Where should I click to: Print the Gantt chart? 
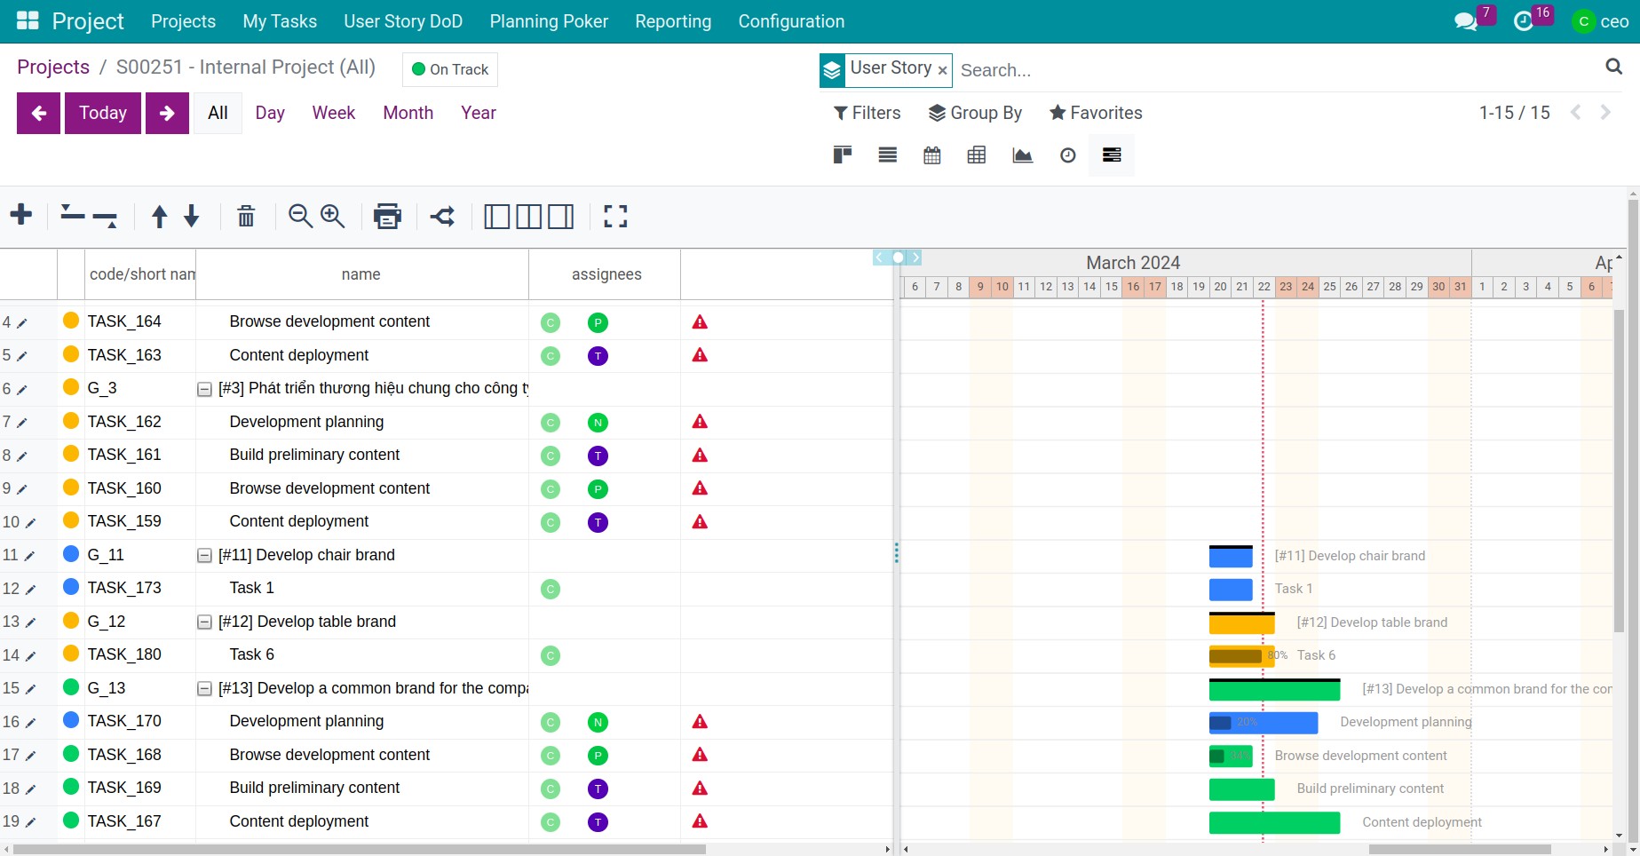[x=387, y=216]
